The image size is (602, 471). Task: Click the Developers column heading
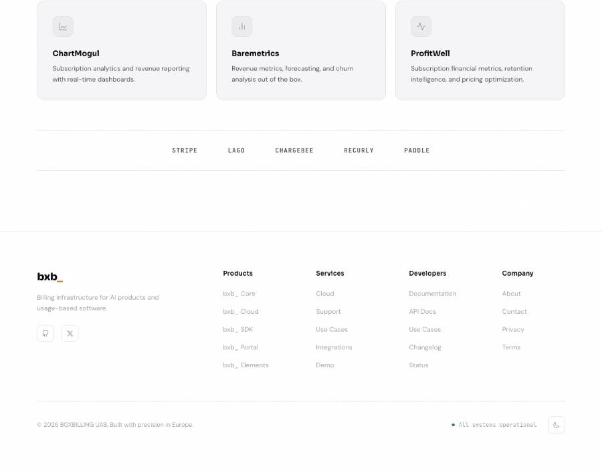pos(427,274)
